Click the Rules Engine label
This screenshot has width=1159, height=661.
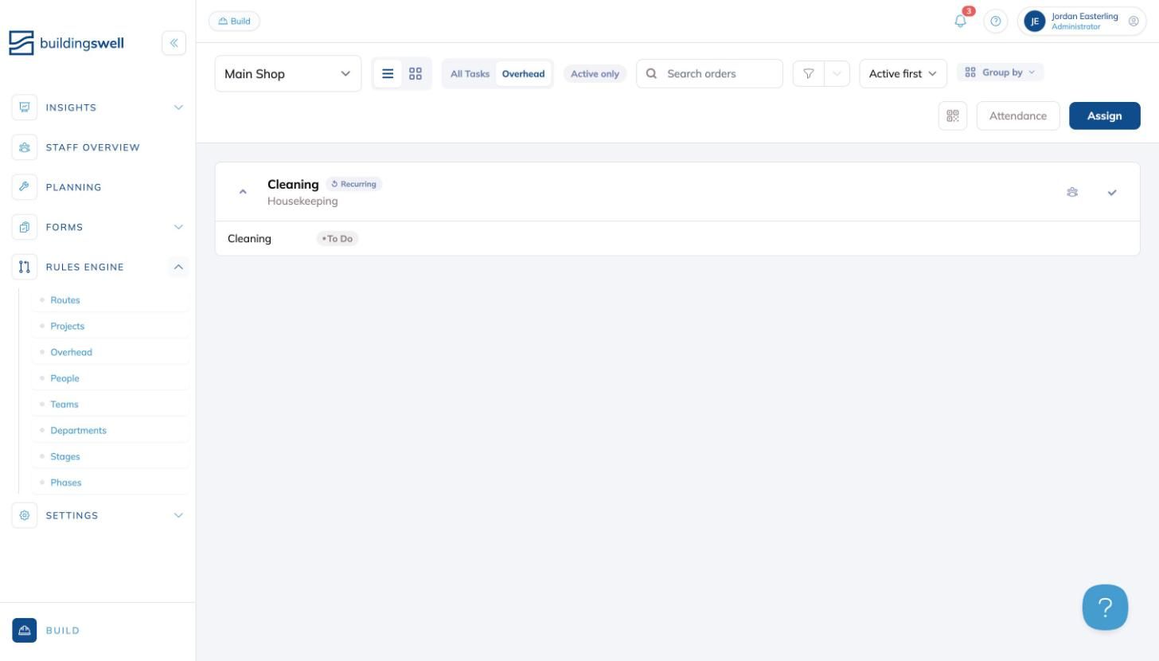(x=84, y=267)
